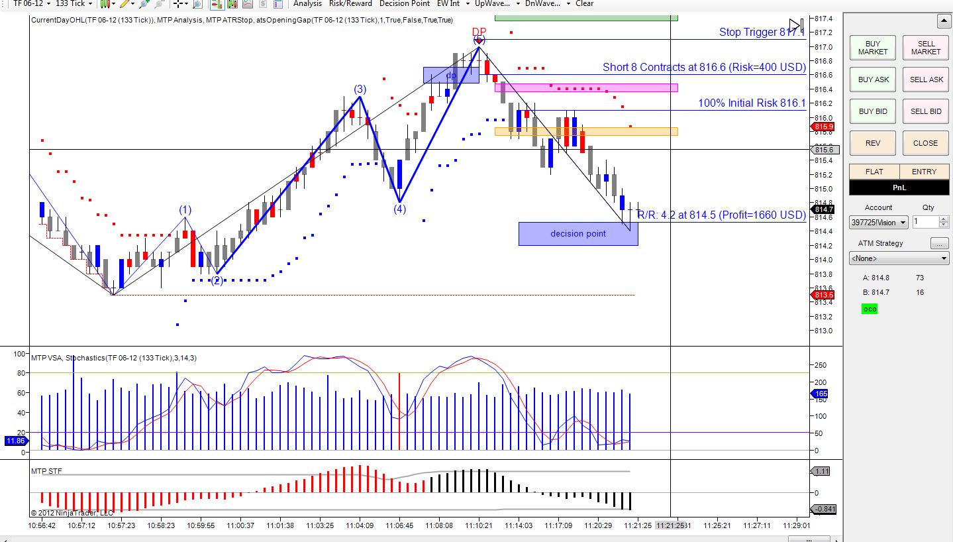Expand the EW Int dropdown arrow
Image resolution: width=953 pixels, height=542 pixels.
coord(468,3)
